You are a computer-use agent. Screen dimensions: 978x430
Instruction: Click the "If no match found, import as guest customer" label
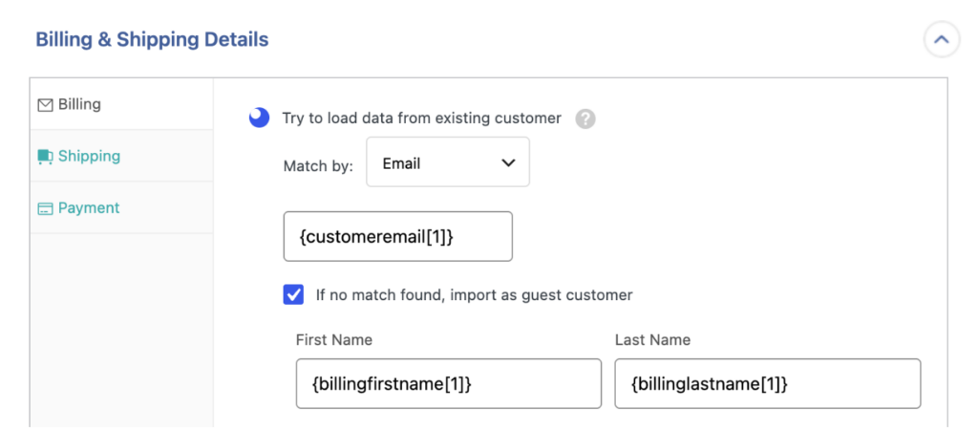(474, 294)
